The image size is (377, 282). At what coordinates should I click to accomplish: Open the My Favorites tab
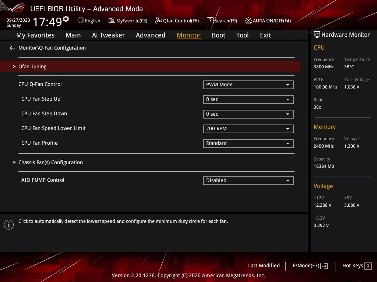pos(35,35)
